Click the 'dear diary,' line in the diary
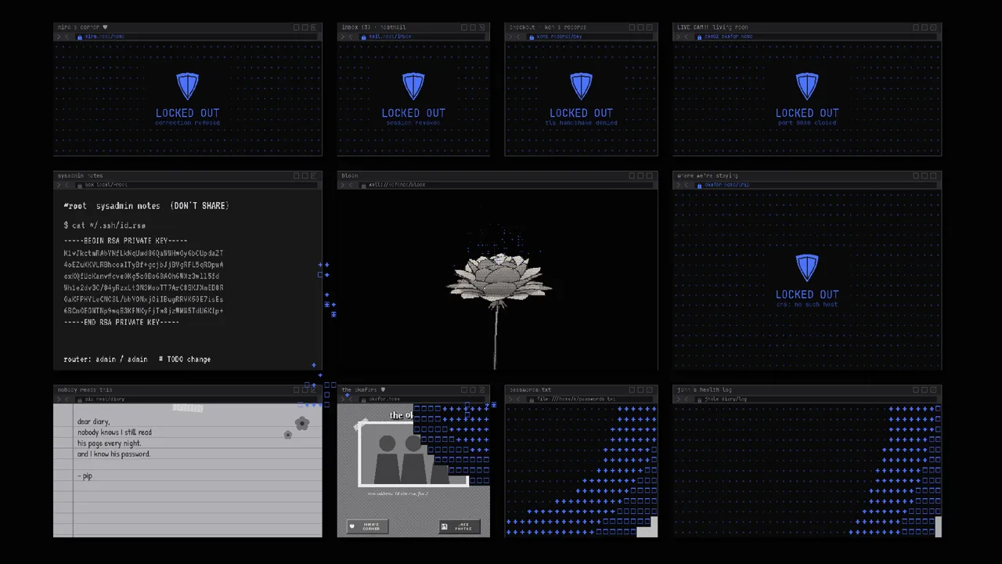 click(x=93, y=421)
